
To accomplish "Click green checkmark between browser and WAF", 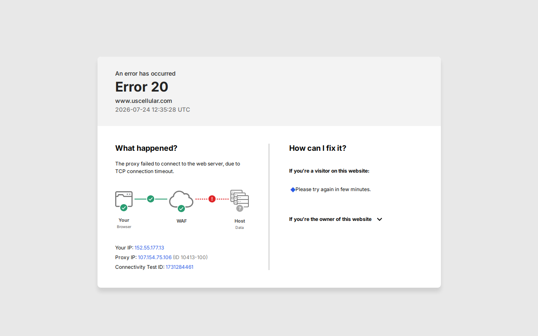I will coord(150,199).
